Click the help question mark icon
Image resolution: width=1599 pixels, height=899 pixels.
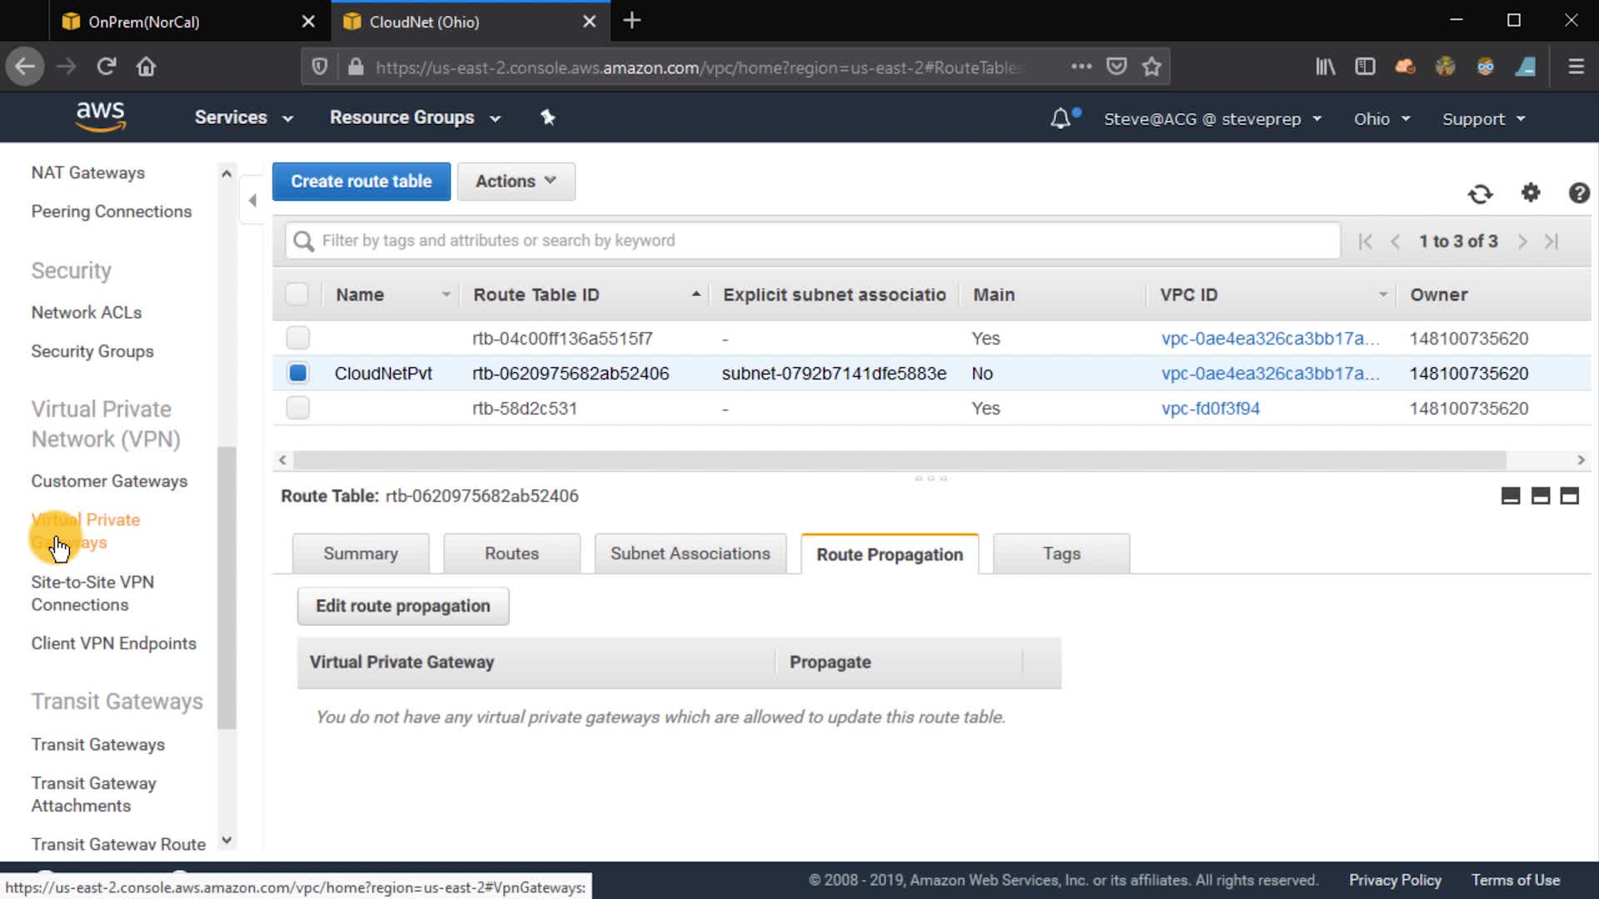(1578, 193)
